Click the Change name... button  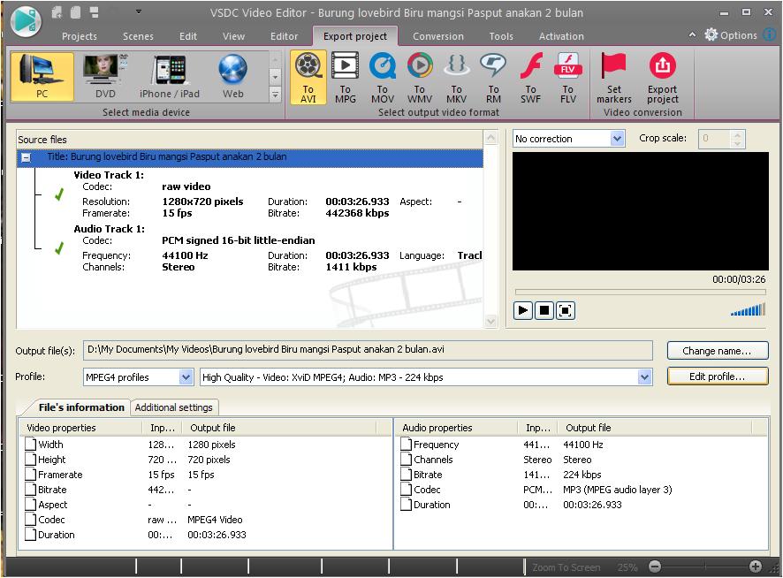(x=717, y=351)
